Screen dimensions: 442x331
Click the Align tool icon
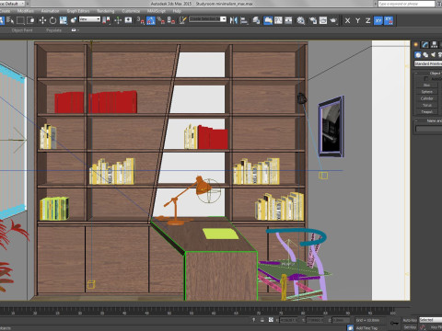244,20
